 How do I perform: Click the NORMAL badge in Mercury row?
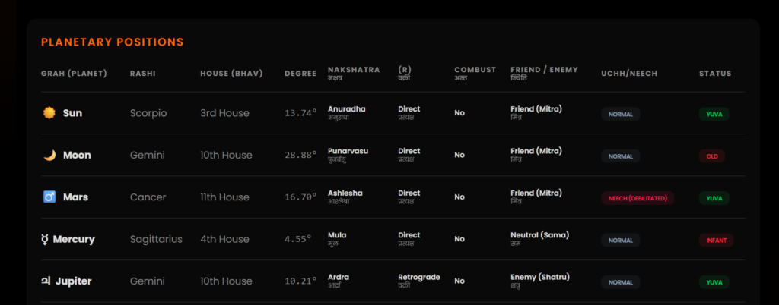(x=620, y=241)
